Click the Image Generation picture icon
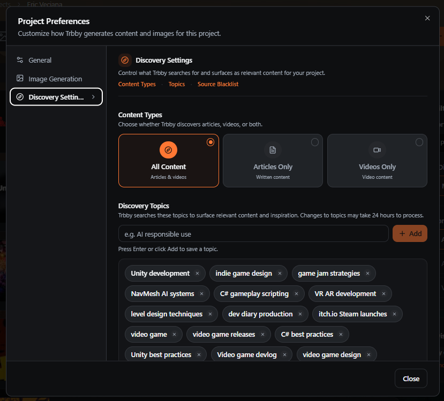The width and height of the screenshot is (444, 401). click(x=20, y=78)
